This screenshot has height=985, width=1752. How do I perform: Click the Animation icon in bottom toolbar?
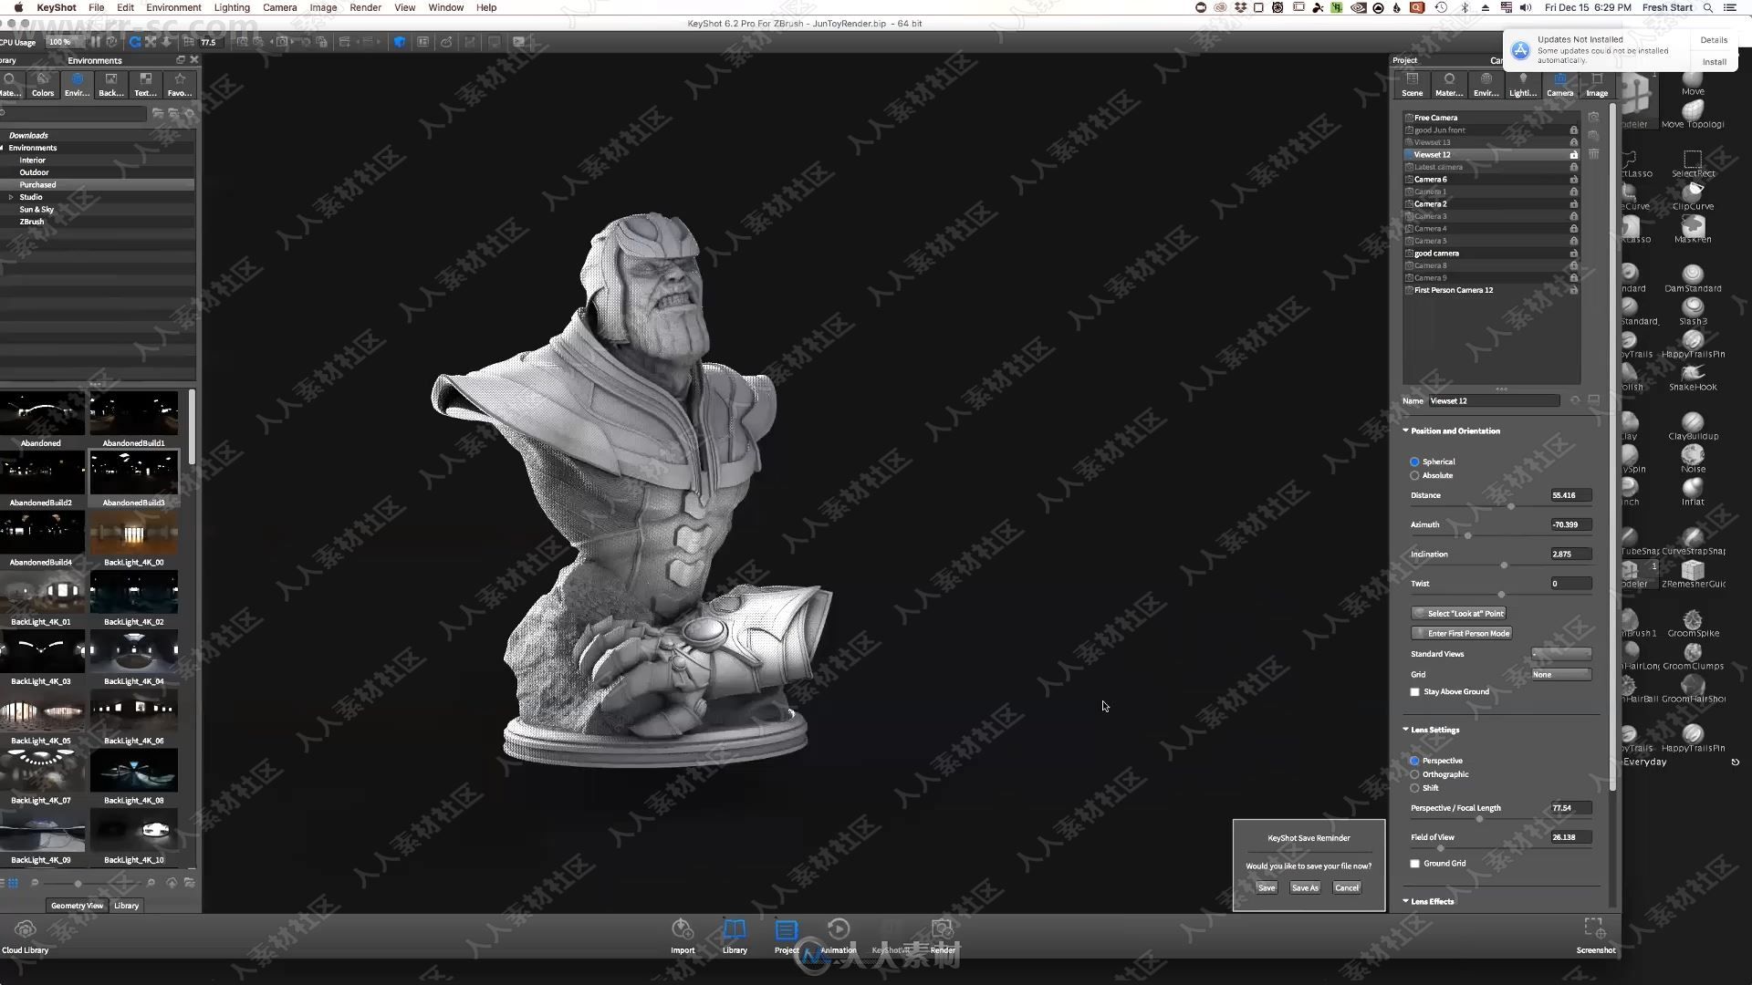[x=838, y=937]
